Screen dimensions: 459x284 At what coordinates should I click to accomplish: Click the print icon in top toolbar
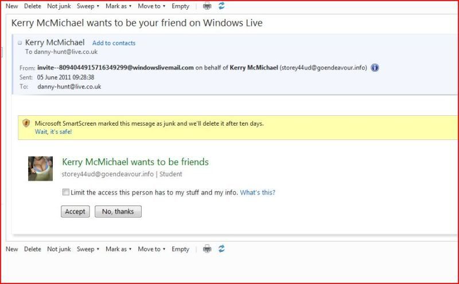point(207,6)
